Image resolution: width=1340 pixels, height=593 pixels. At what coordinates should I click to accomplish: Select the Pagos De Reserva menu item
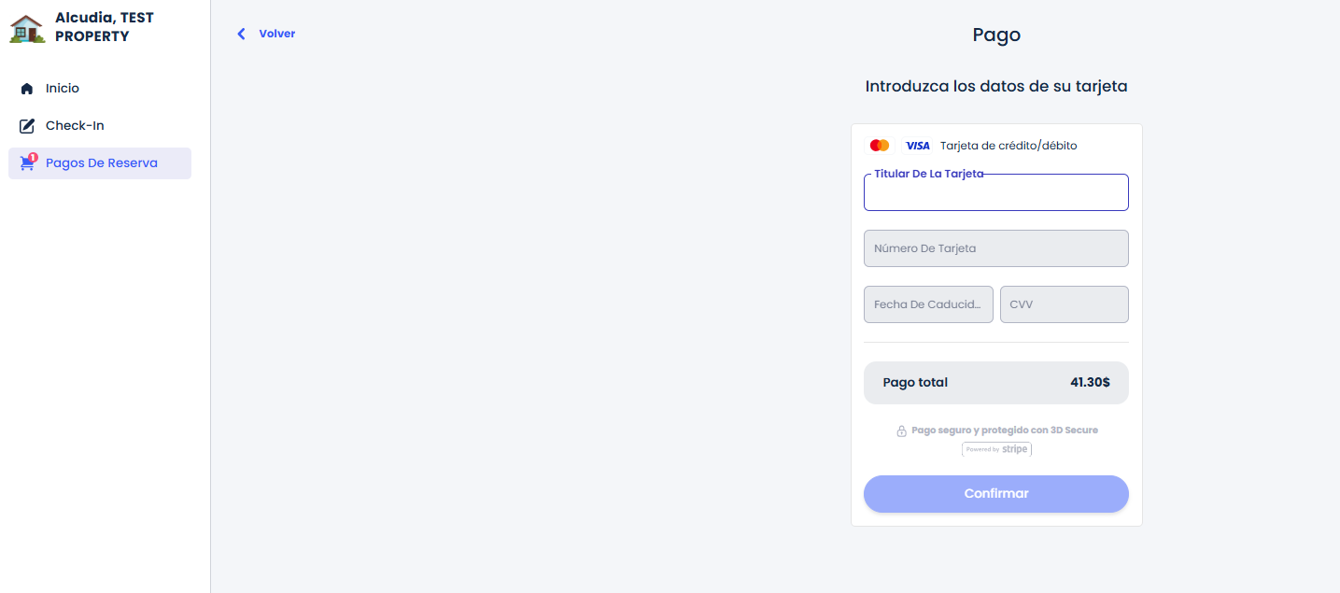[101, 163]
